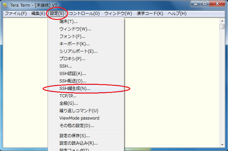Open the ファイル(F) menu
The height and width of the screenshot is (151, 228).
(16, 14)
